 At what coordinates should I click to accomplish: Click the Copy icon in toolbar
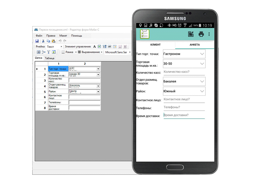point(48,41)
